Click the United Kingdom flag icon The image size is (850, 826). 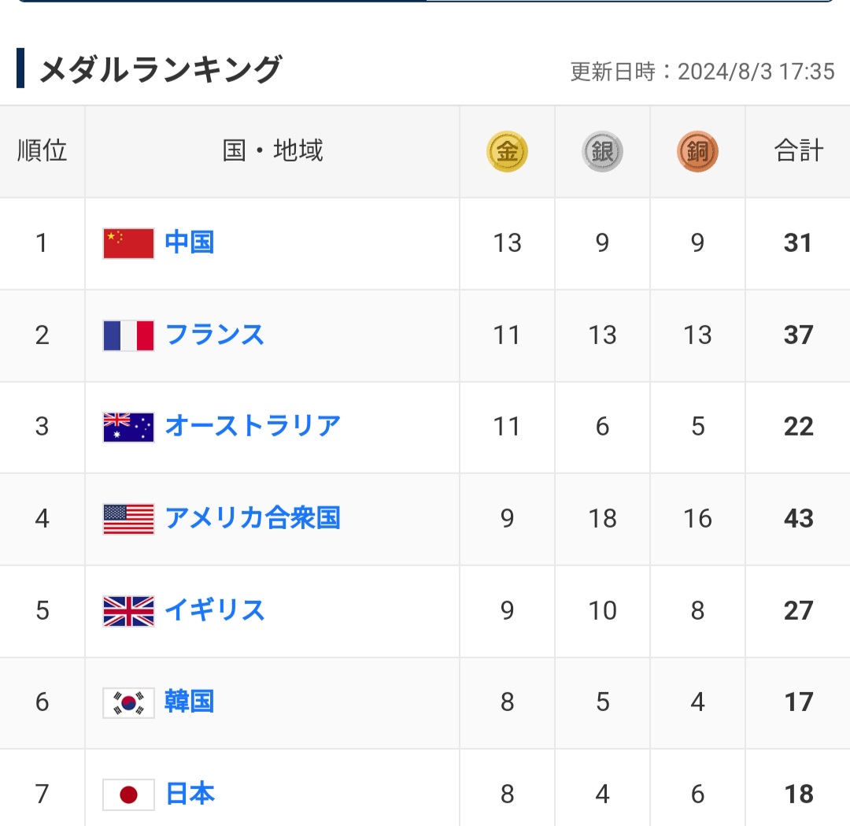pos(128,611)
